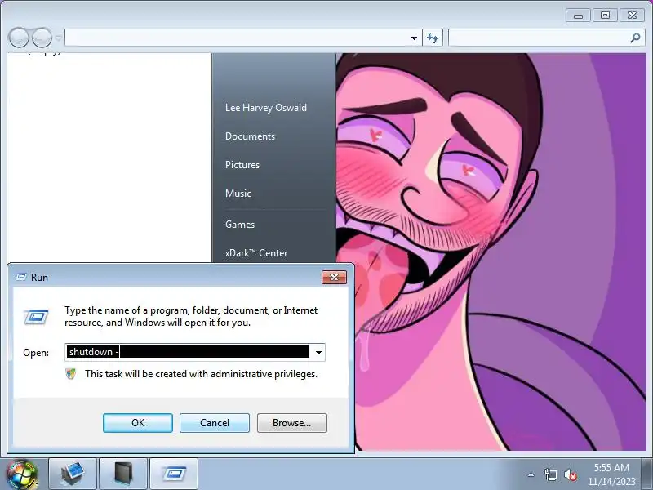Open Pictures from Start menu
653x490 pixels.
[242, 165]
